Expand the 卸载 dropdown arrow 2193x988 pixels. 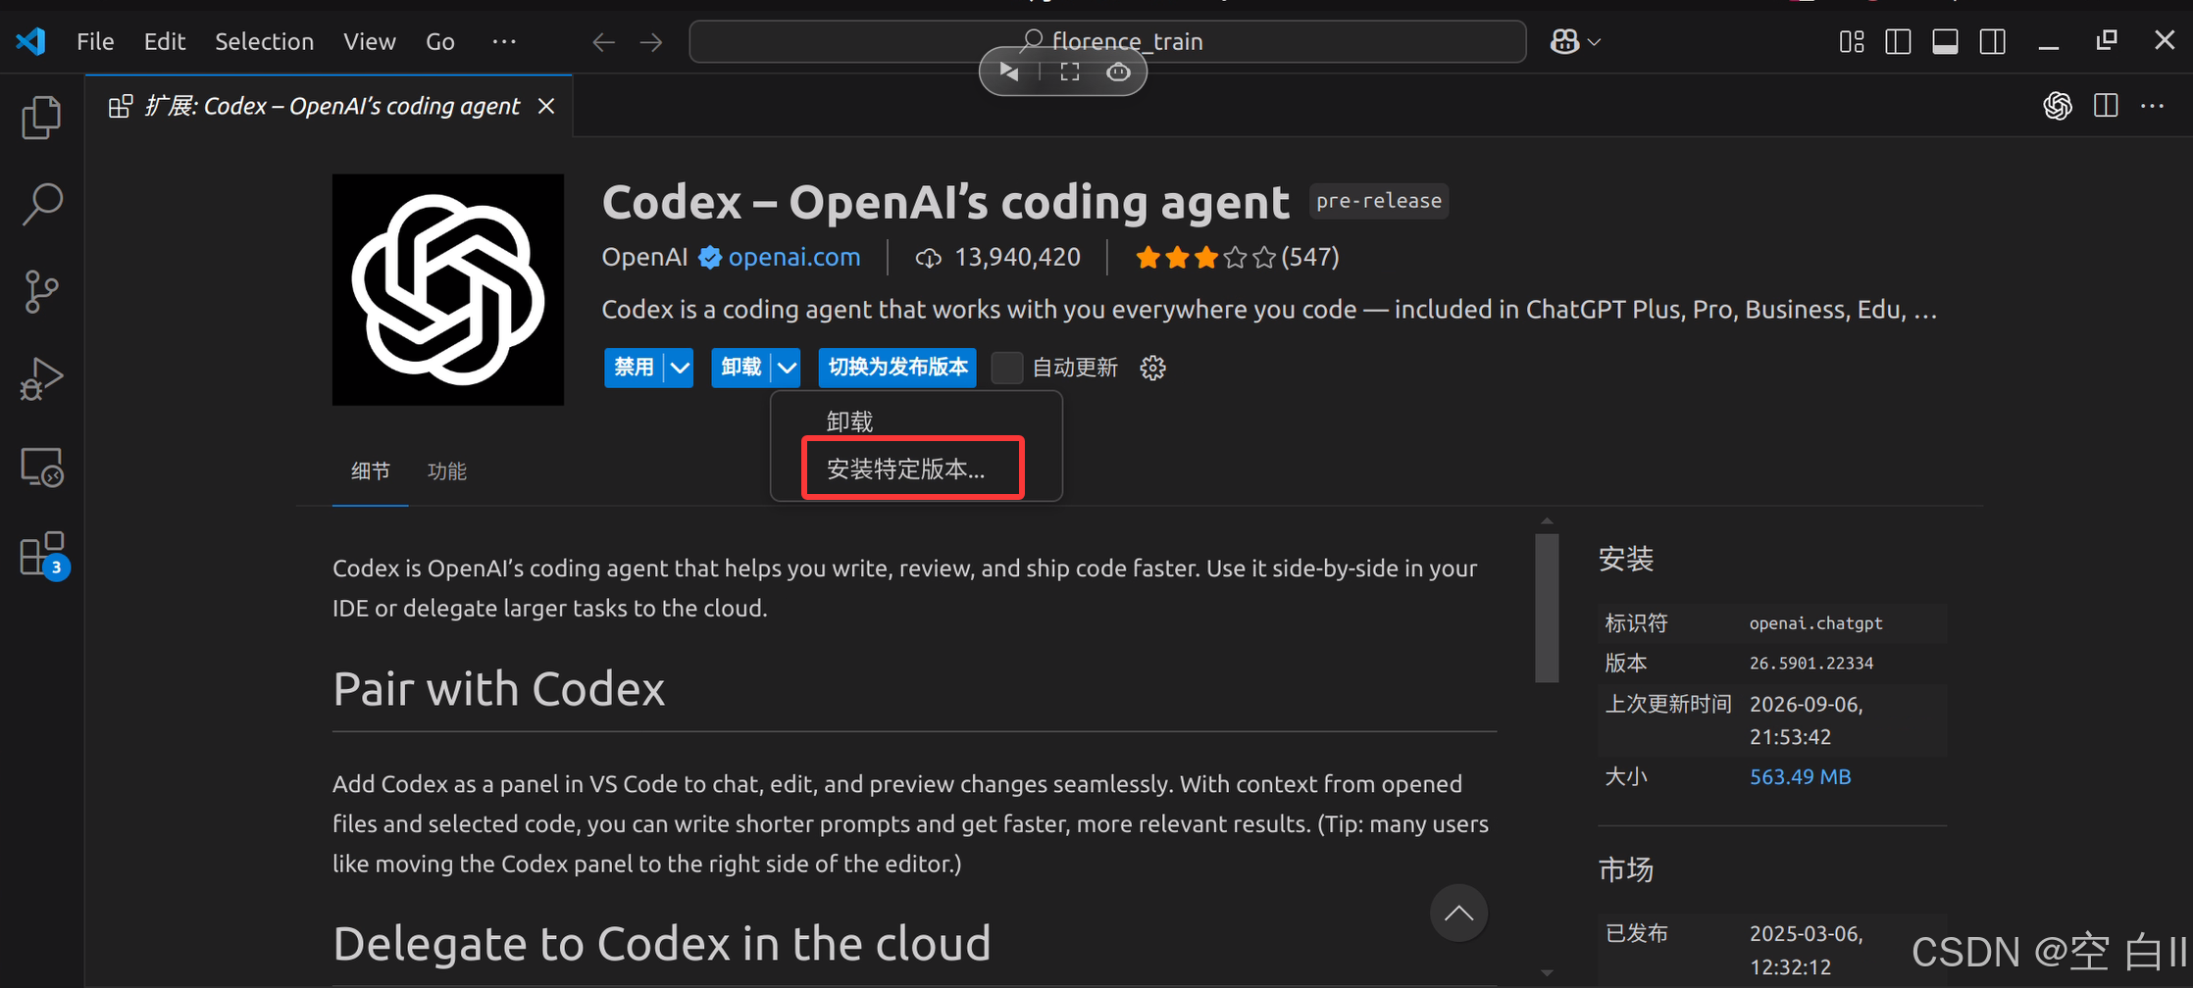click(787, 368)
